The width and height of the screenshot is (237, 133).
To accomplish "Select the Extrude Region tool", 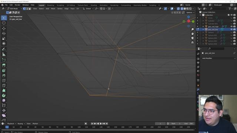I will pos(4,65).
